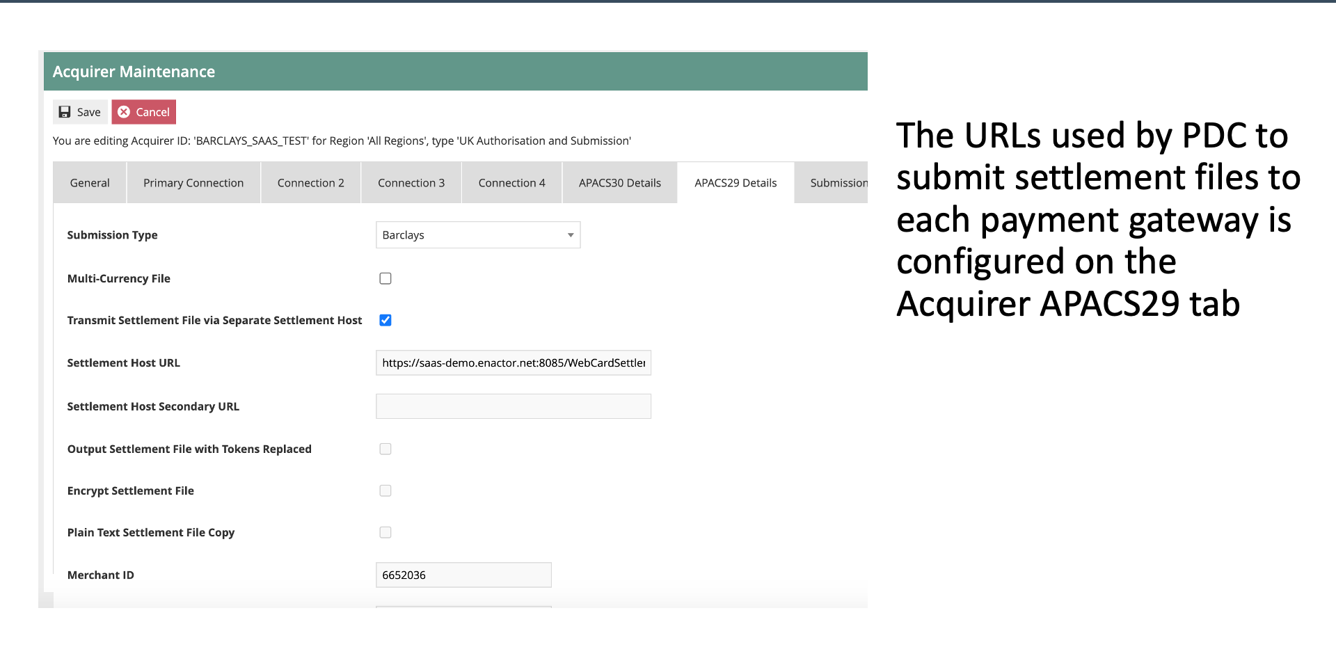Enable the Multi-Currency File checkbox

[x=385, y=278]
